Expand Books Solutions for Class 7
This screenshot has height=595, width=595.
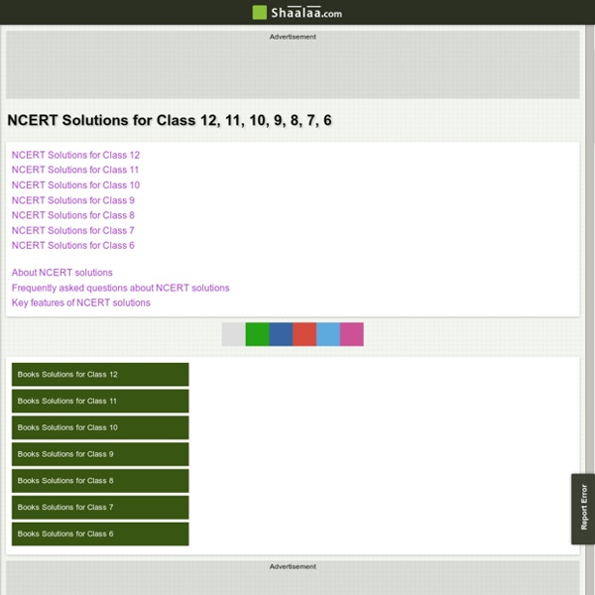(x=100, y=508)
